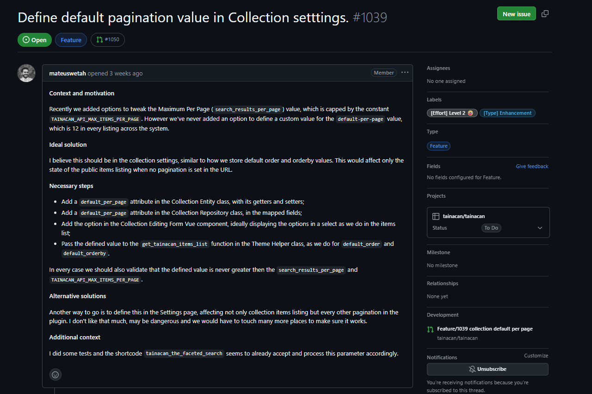592x394 pixels.
Task: Click 'No fields configured for Feature.' text
Action: [464, 177]
